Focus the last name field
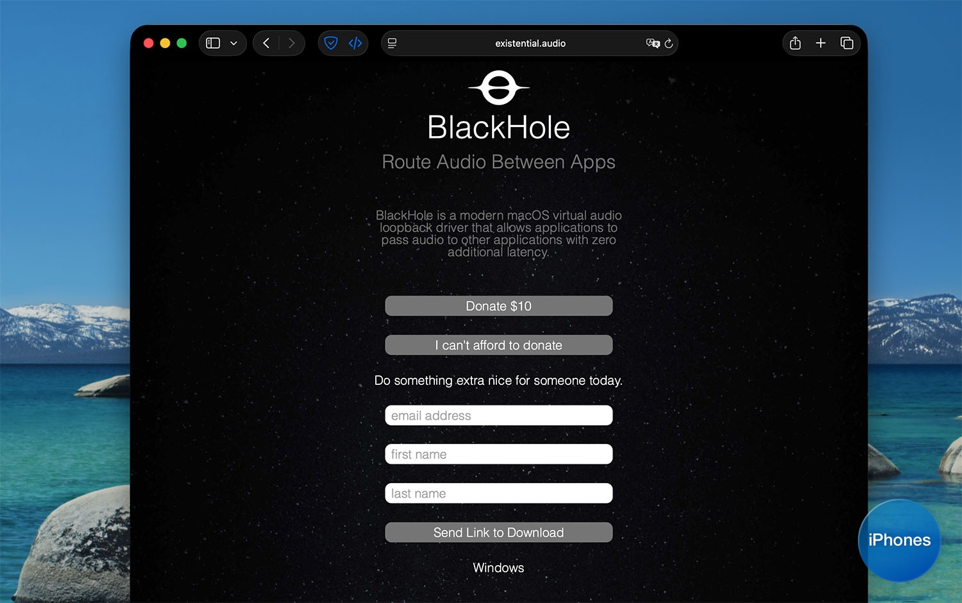 [x=499, y=493]
